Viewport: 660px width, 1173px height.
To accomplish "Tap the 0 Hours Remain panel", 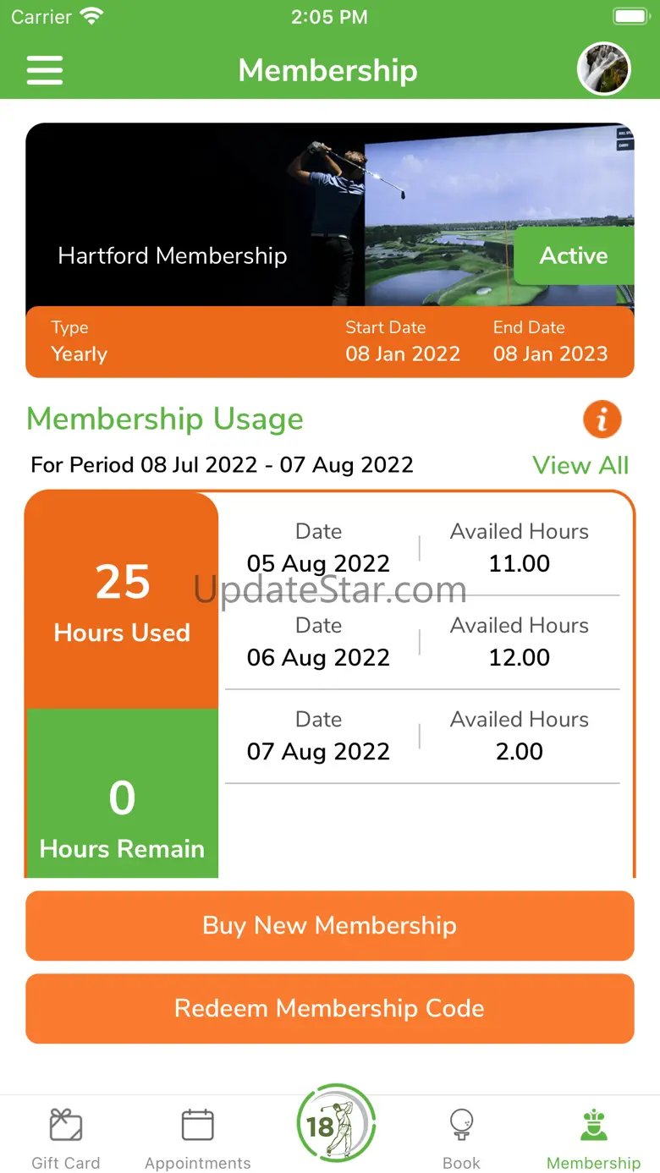I will 122,795.
